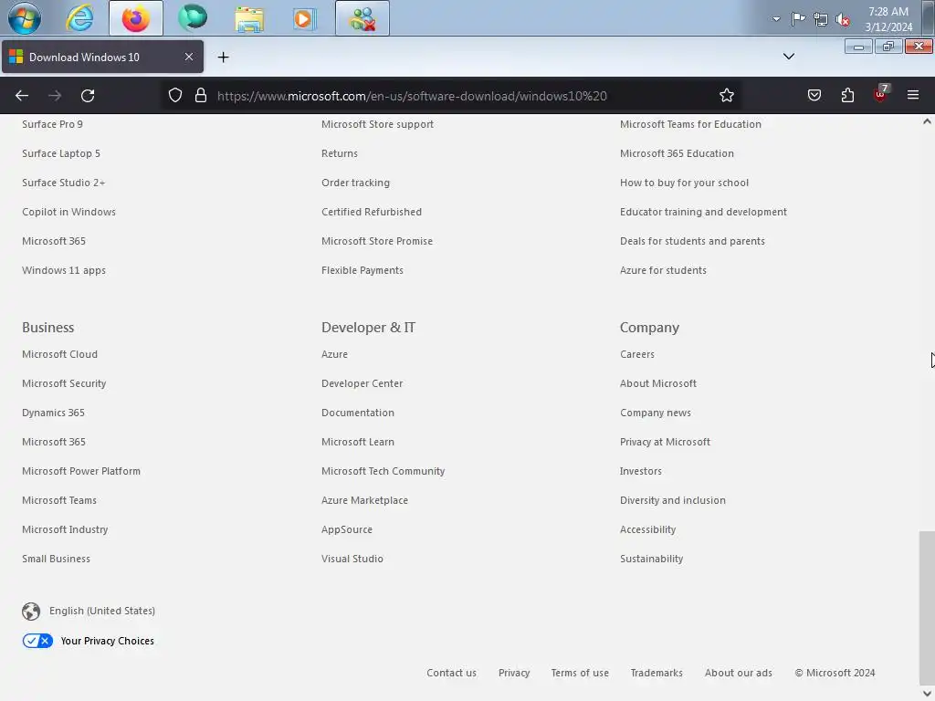The image size is (935, 701).
Task: Open Sustainability link
Action: pyautogui.click(x=651, y=559)
